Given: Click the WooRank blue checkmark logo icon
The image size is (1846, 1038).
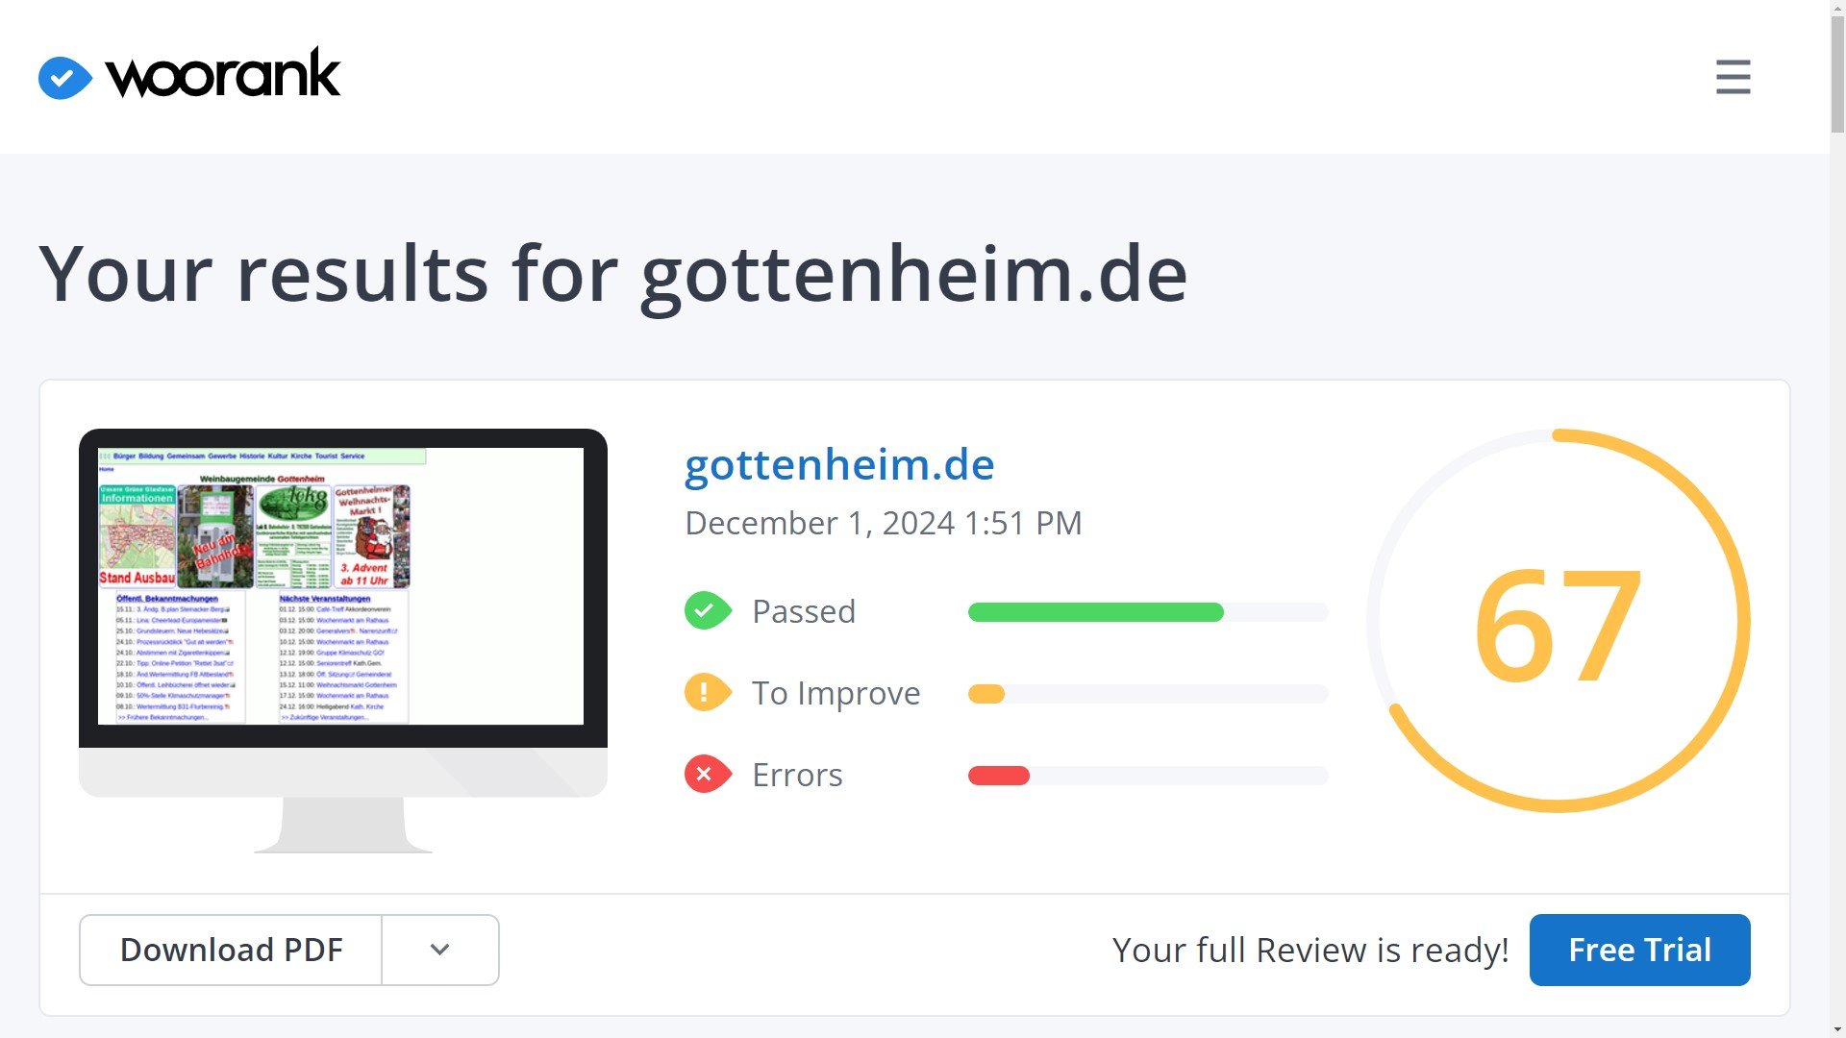Looking at the screenshot, I should coord(64,78).
